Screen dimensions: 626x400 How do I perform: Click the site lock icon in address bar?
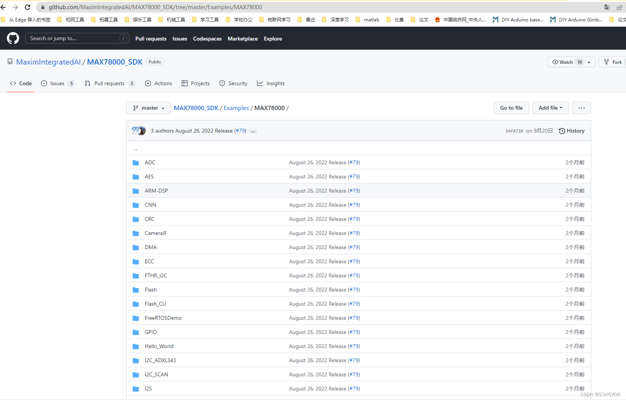43,7
